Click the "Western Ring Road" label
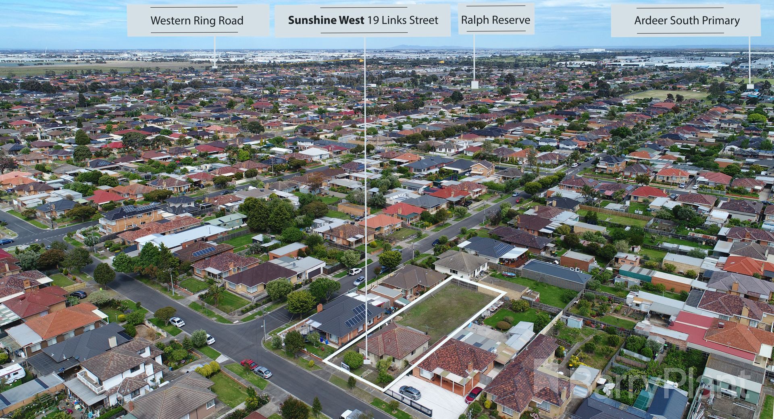This screenshot has height=419, width=774. [198, 21]
